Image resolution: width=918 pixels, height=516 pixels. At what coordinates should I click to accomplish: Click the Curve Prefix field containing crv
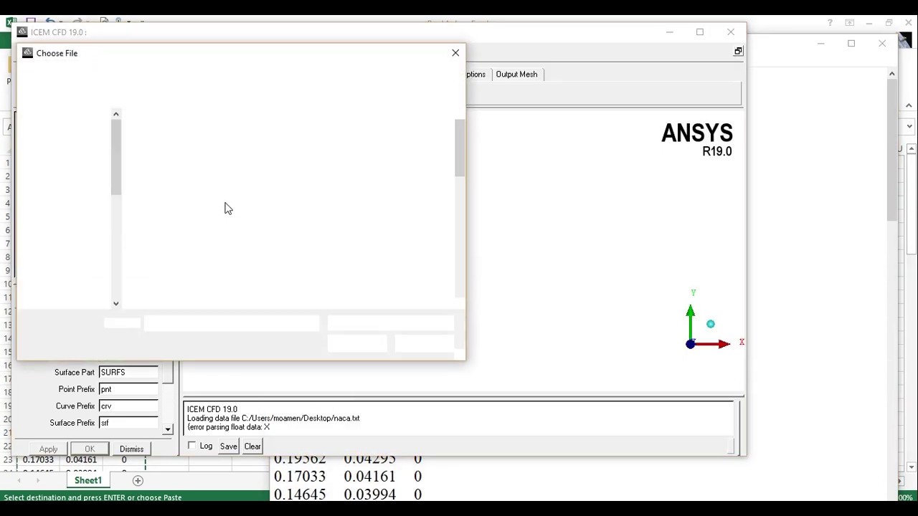(x=128, y=406)
